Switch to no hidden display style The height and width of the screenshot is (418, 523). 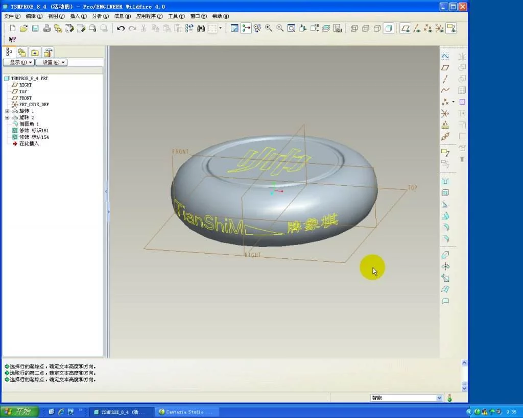point(377,29)
